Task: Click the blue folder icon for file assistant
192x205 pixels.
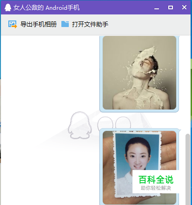Action: click(65, 24)
